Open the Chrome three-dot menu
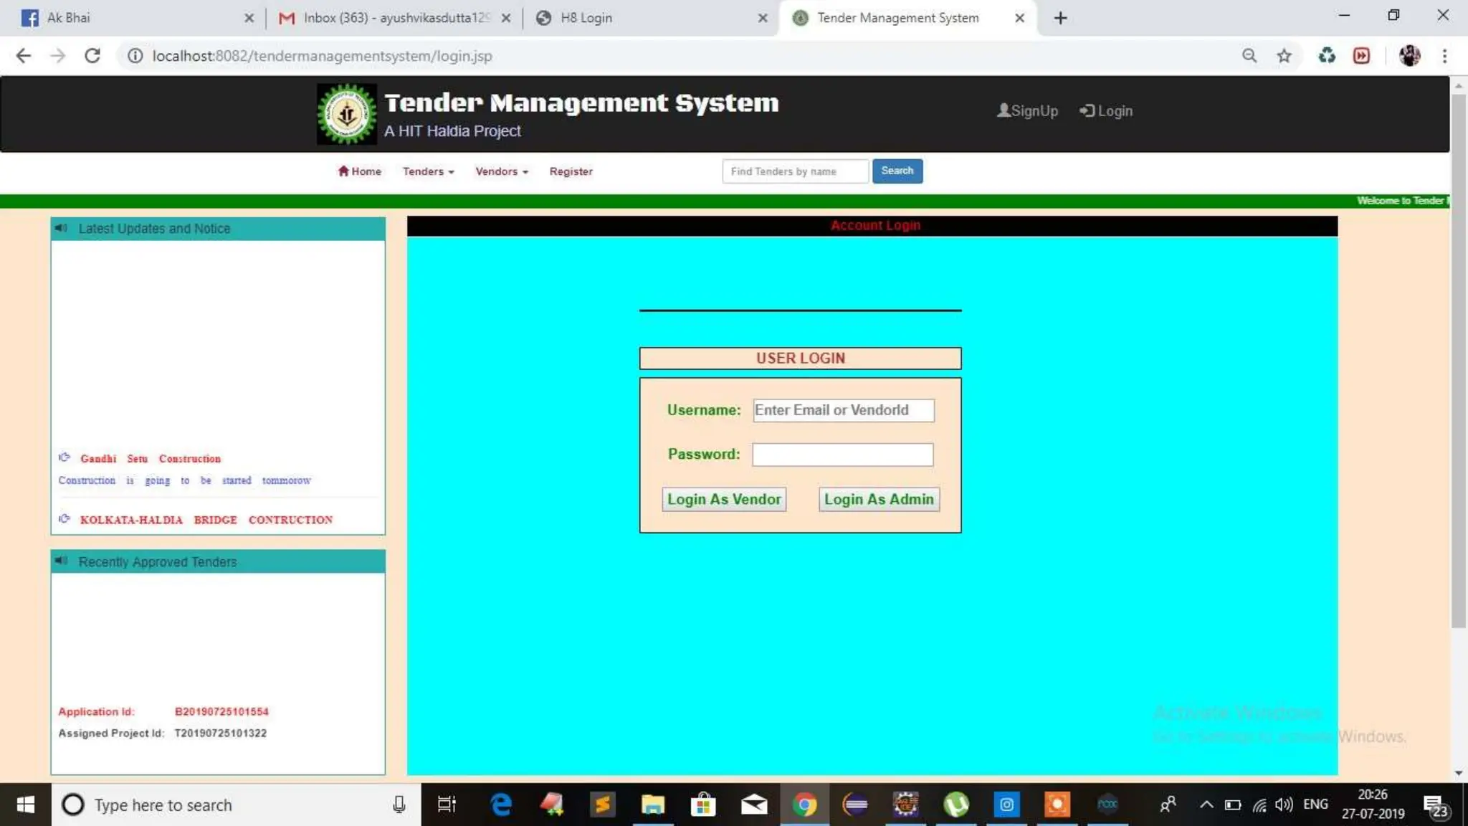Image resolution: width=1468 pixels, height=826 pixels. pyautogui.click(x=1444, y=56)
